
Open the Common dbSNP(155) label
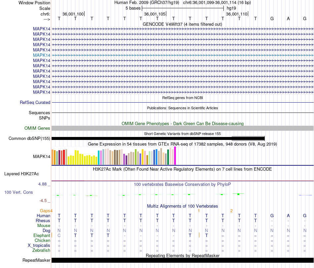pyautogui.click(x=29, y=138)
